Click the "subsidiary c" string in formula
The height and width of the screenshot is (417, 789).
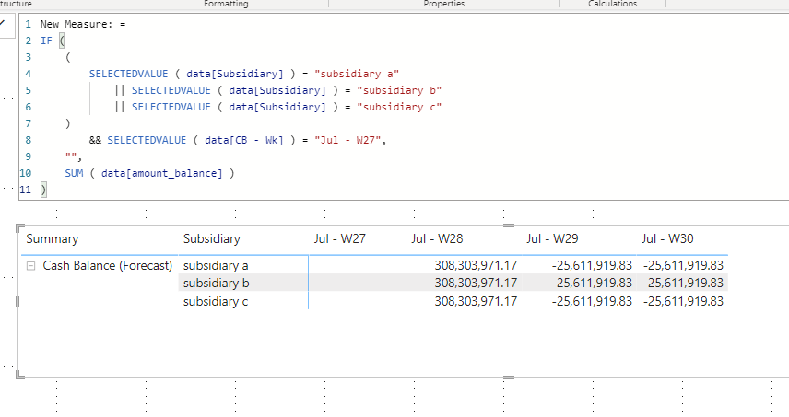point(399,107)
